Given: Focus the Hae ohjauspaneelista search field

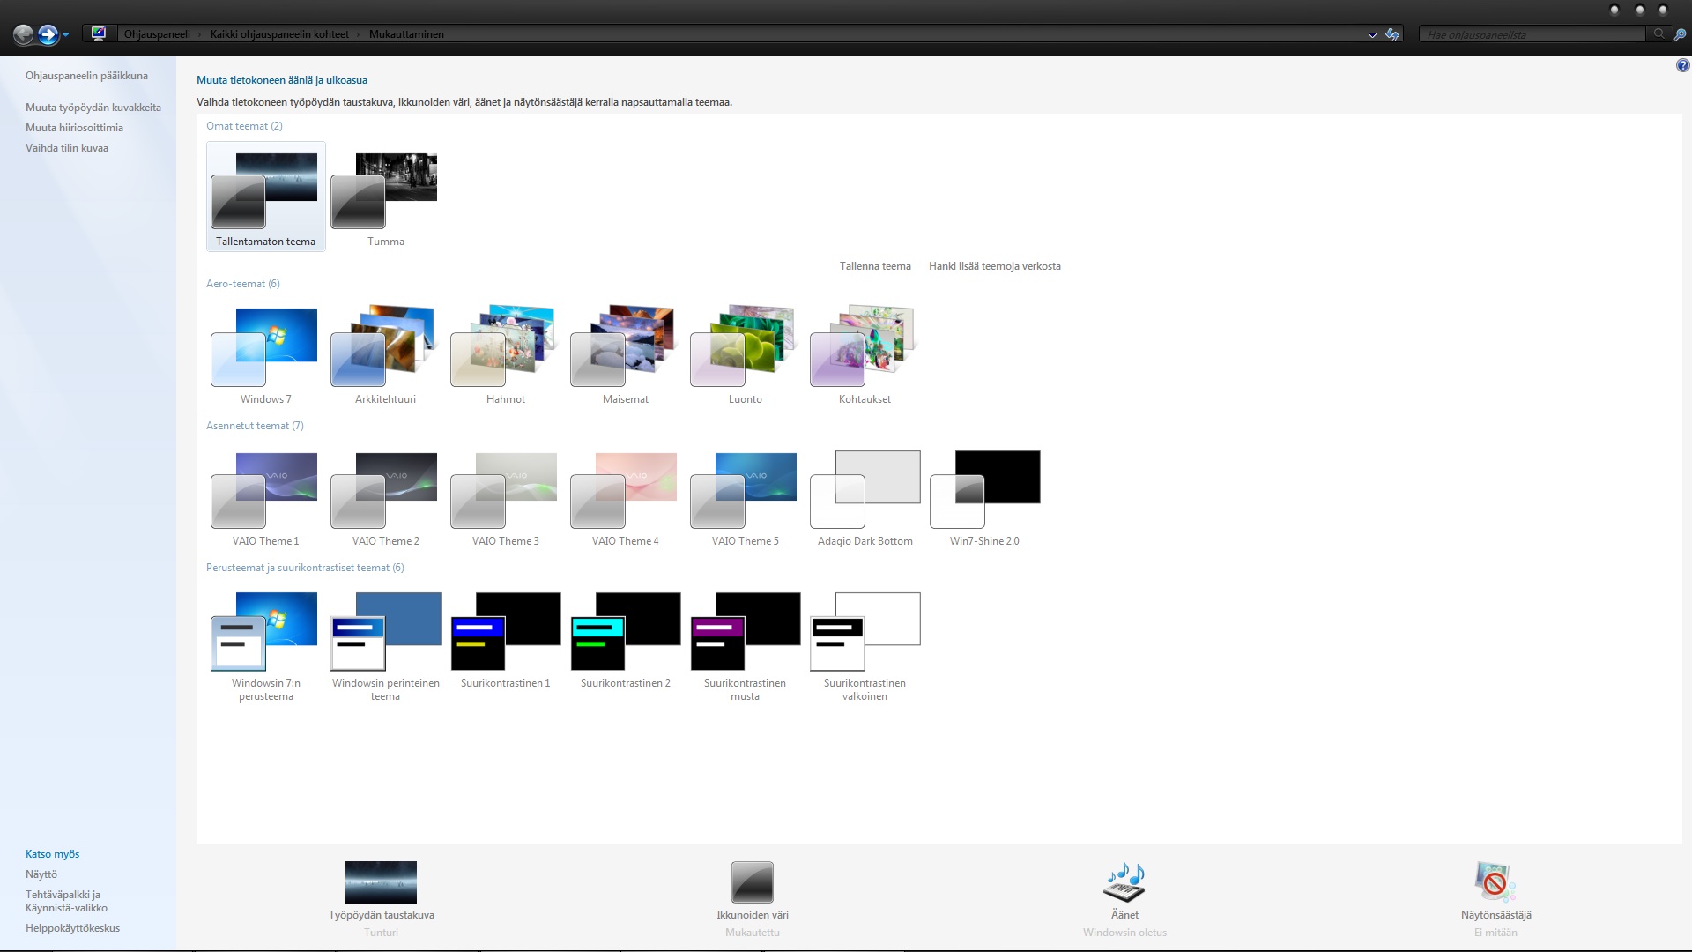Looking at the screenshot, I should coord(1532,34).
